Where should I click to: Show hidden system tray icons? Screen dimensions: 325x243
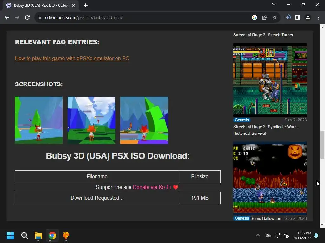click(258, 235)
